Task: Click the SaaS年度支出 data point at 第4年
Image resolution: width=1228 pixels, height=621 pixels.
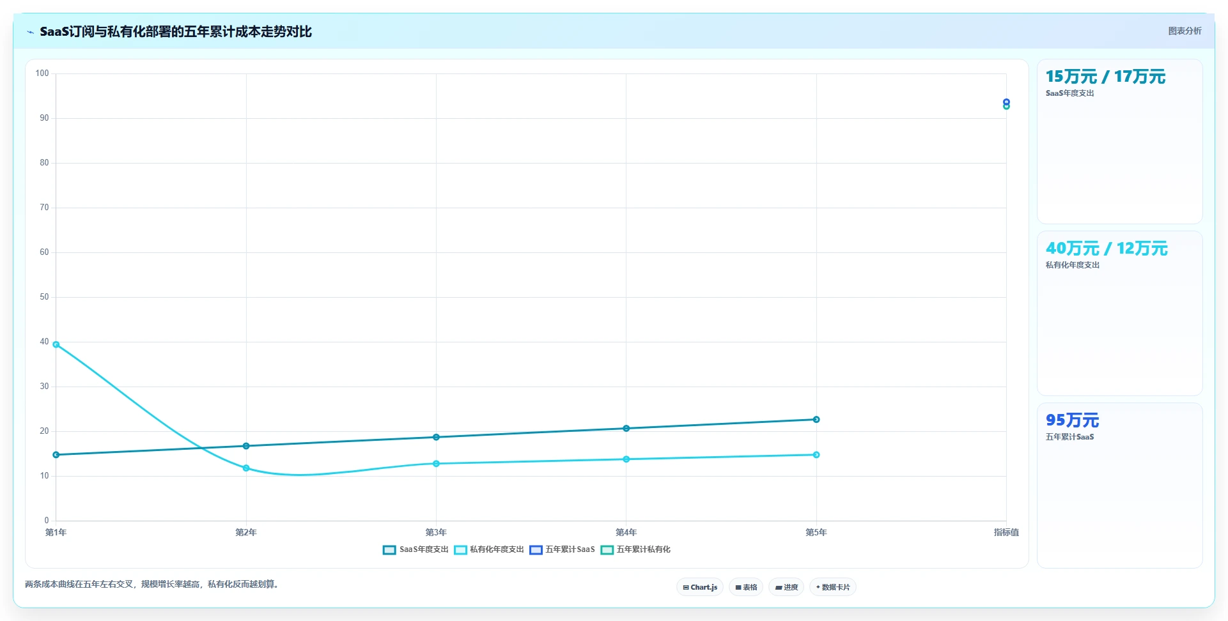Action: pyautogui.click(x=626, y=429)
